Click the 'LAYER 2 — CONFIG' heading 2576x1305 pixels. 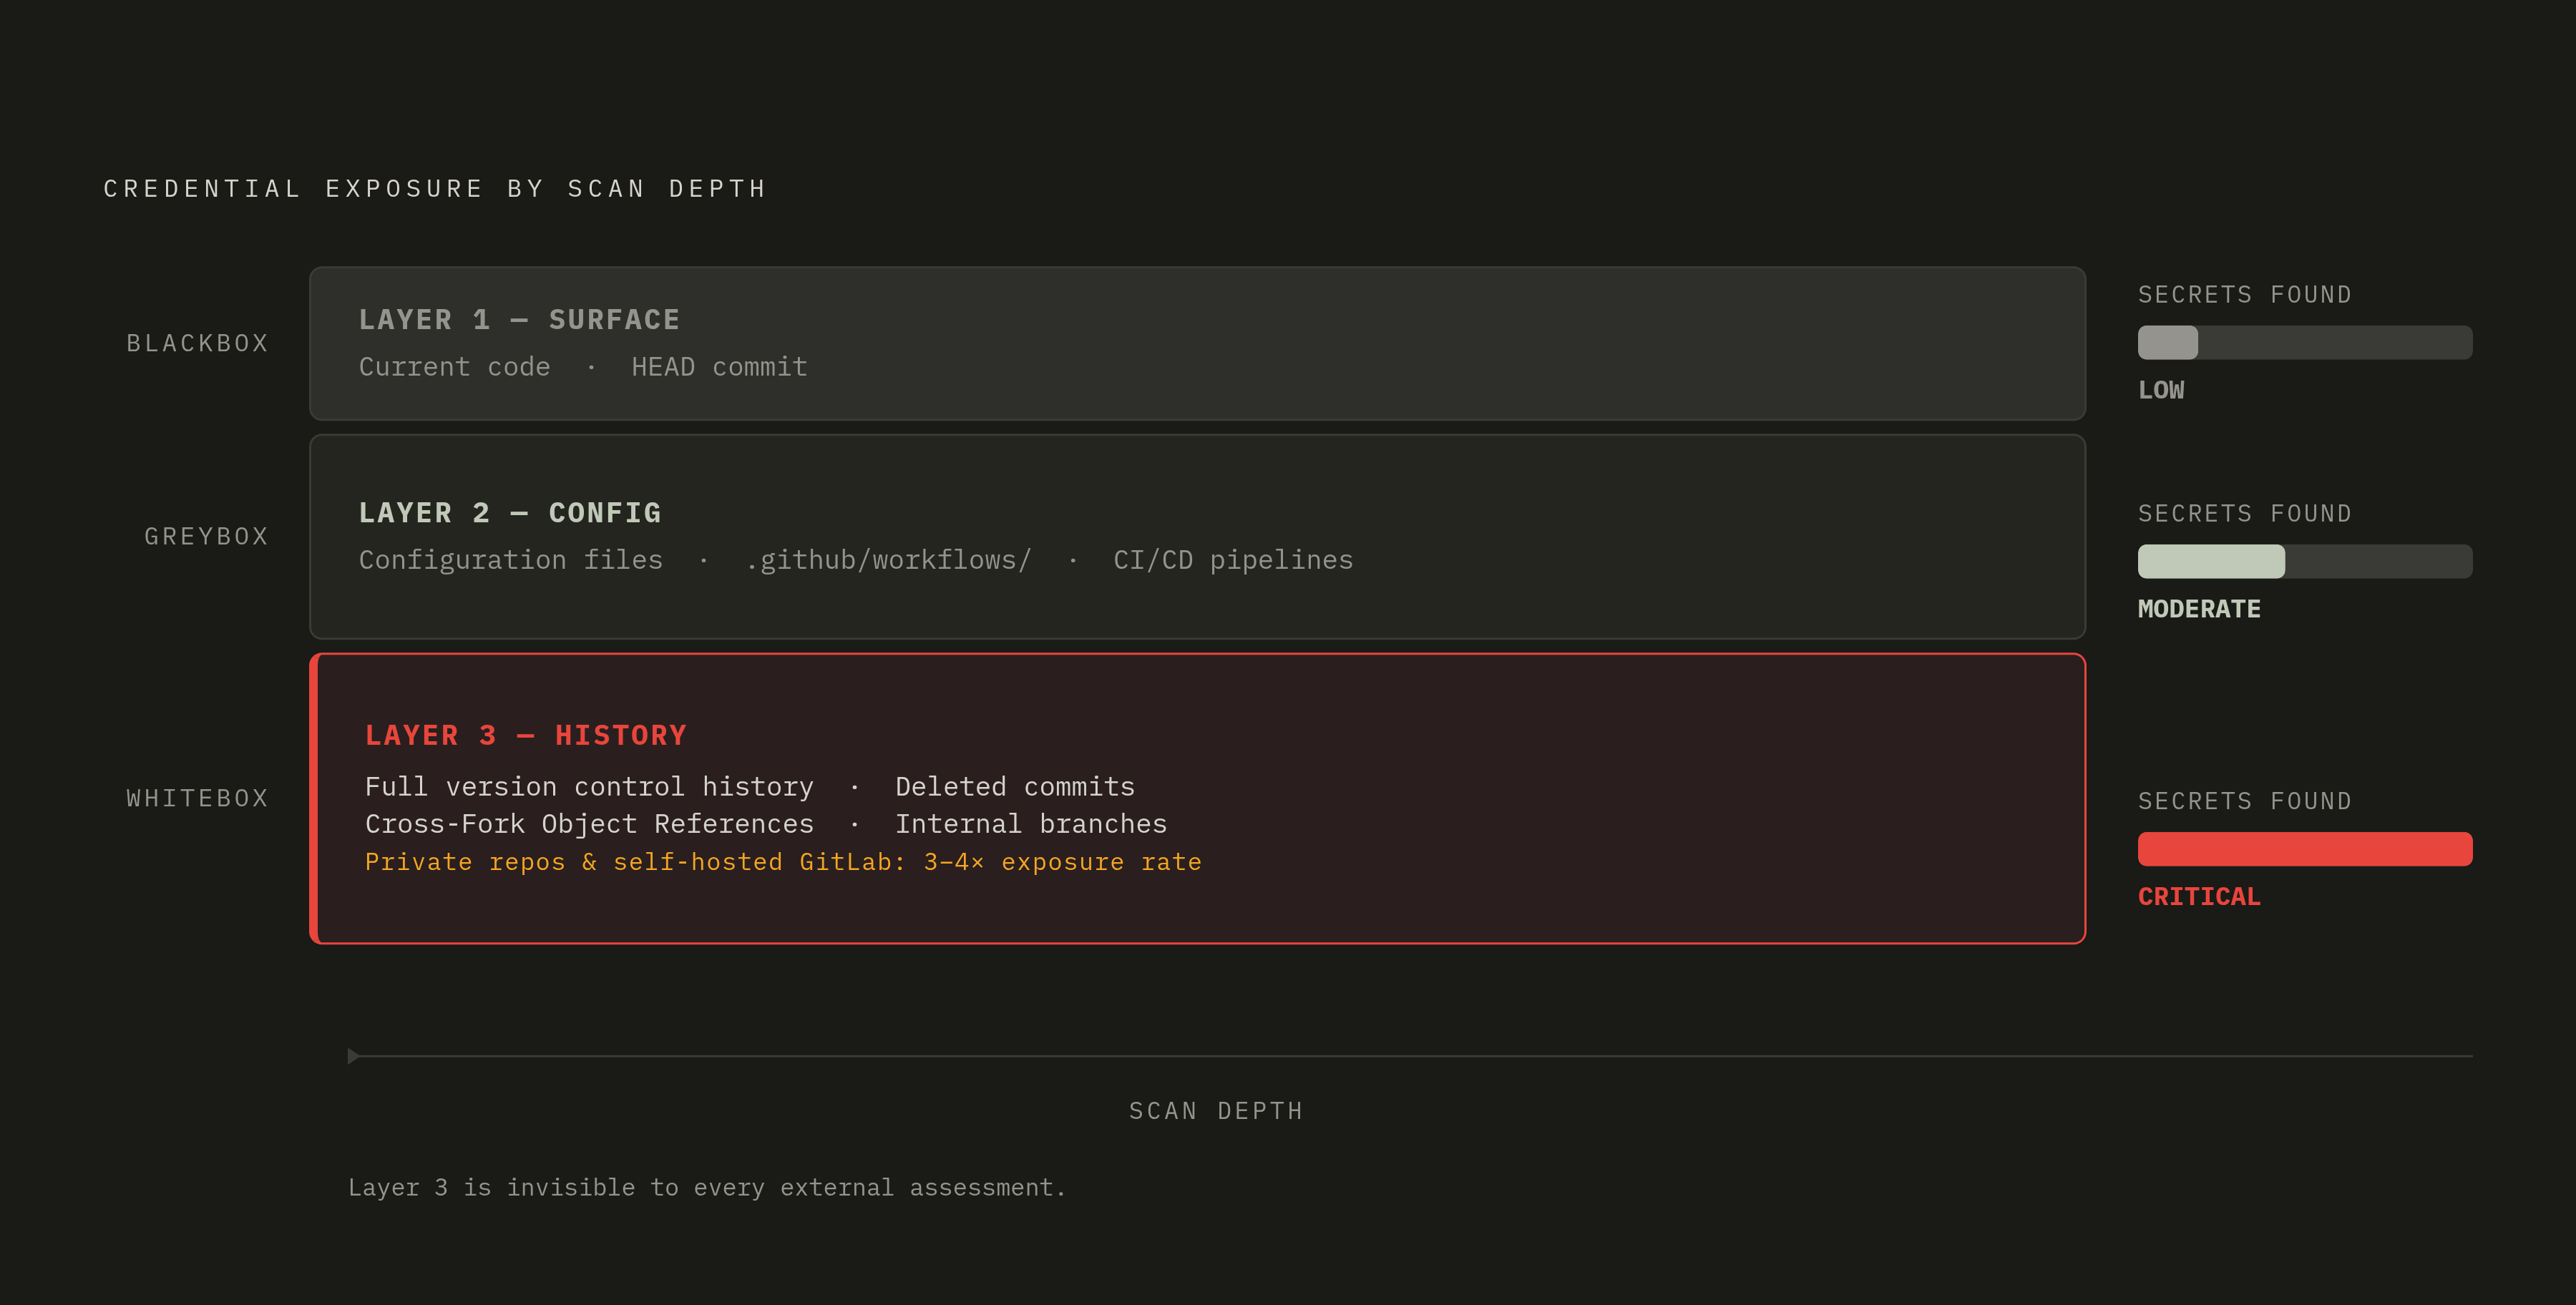tap(510, 513)
